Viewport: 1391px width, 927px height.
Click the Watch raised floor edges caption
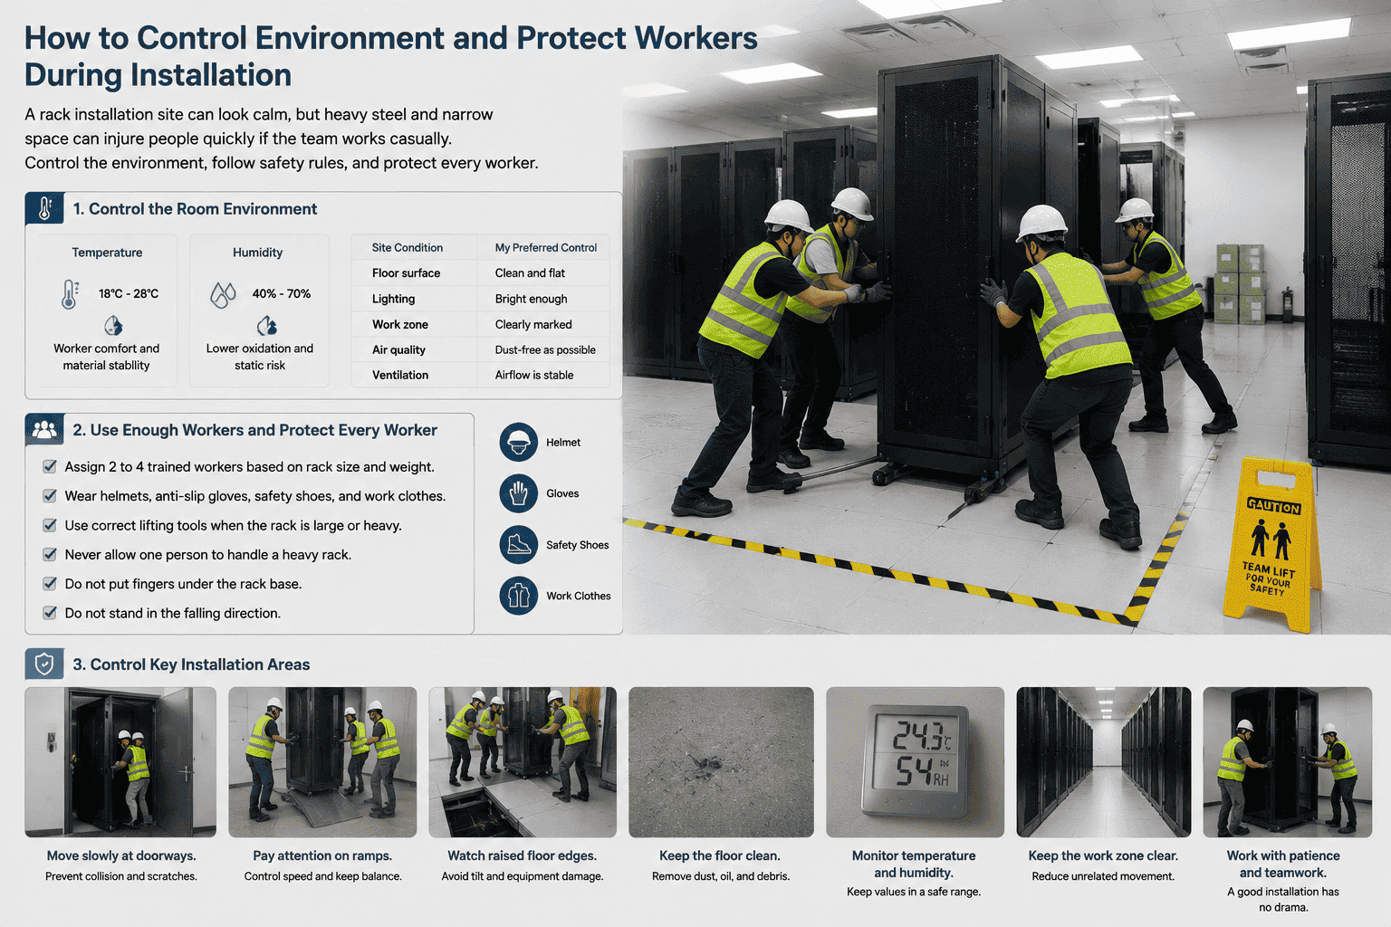[523, 855]
